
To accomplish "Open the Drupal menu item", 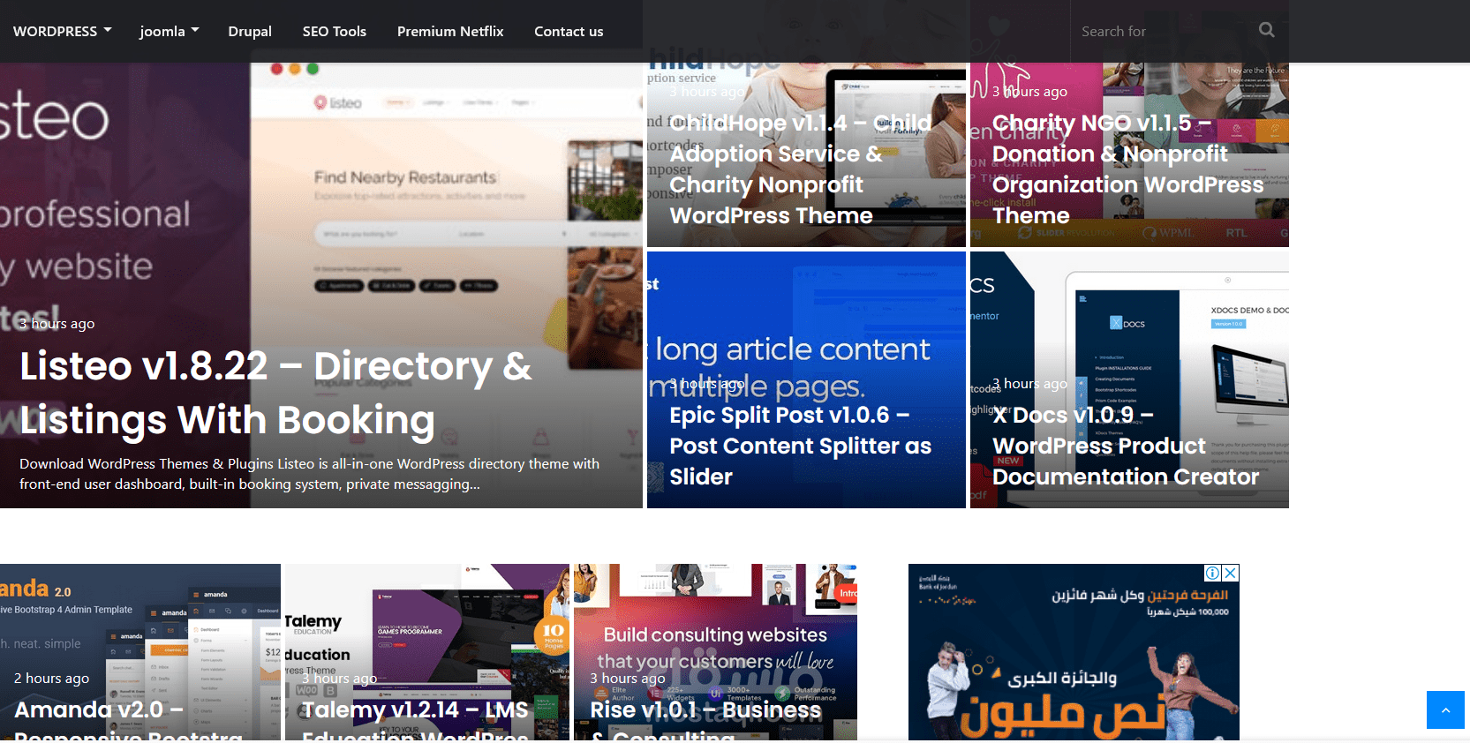I will point(250,31).
